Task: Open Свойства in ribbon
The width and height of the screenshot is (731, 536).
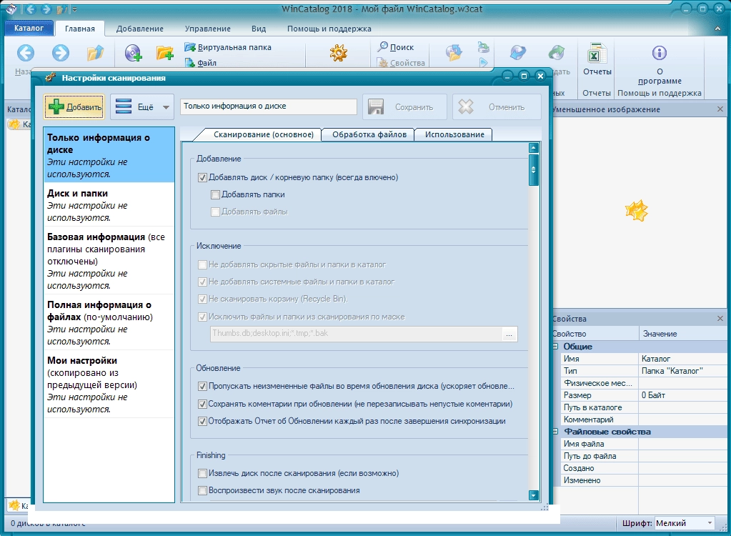Action: tap(401, 62)
